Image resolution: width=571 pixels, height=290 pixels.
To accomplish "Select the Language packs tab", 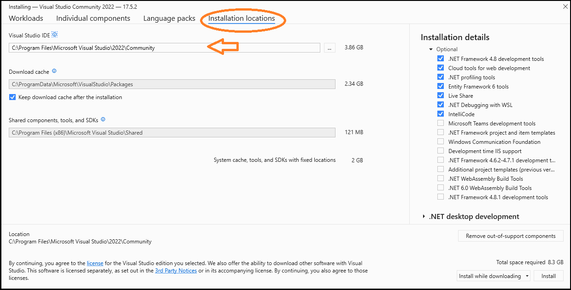I will [169, 18].
